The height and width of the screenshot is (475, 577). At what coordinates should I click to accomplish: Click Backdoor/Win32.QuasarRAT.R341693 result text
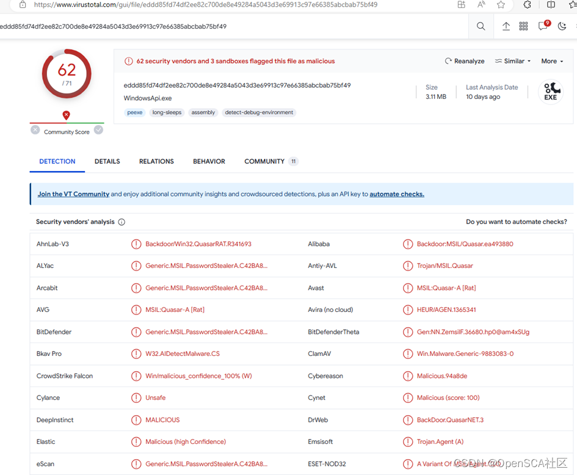pos(198,244)
